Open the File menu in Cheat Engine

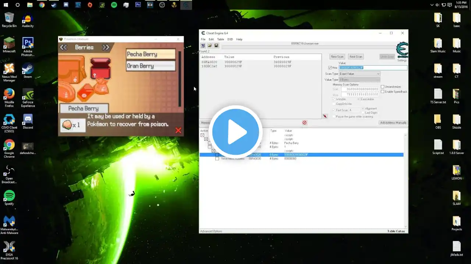pyautogui.click(x=203, y=39)
